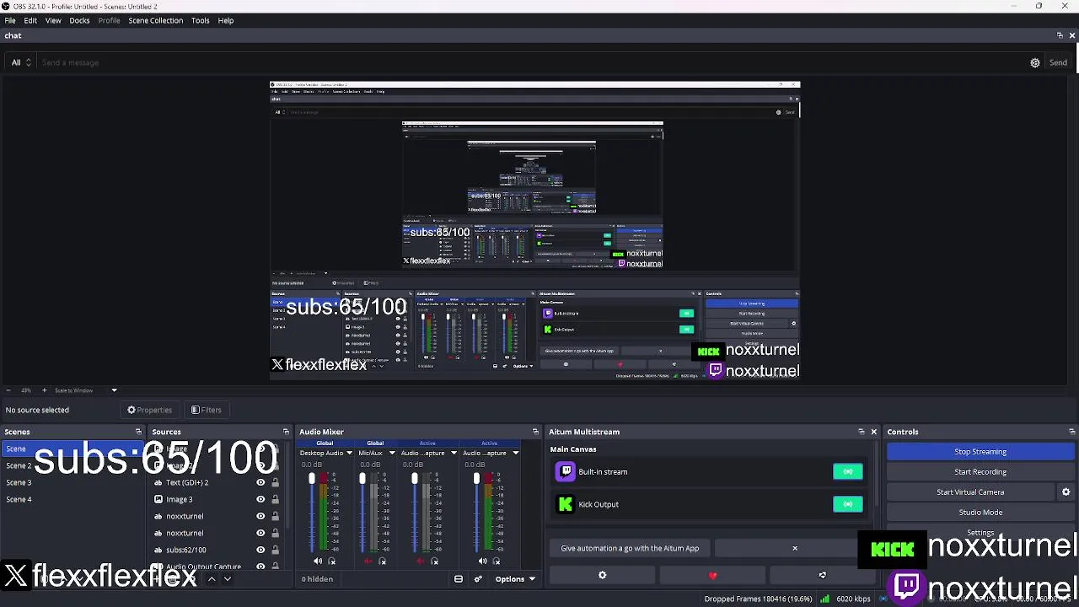1079x607 pixels.
Task: Click the Twitch icon for Built-in stream
Action: point(565,472)
